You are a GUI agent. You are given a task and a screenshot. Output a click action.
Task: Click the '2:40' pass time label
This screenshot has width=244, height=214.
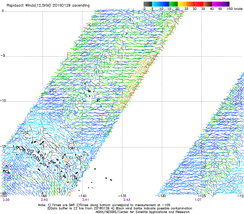pyautogui.click(x=45, y=200)
